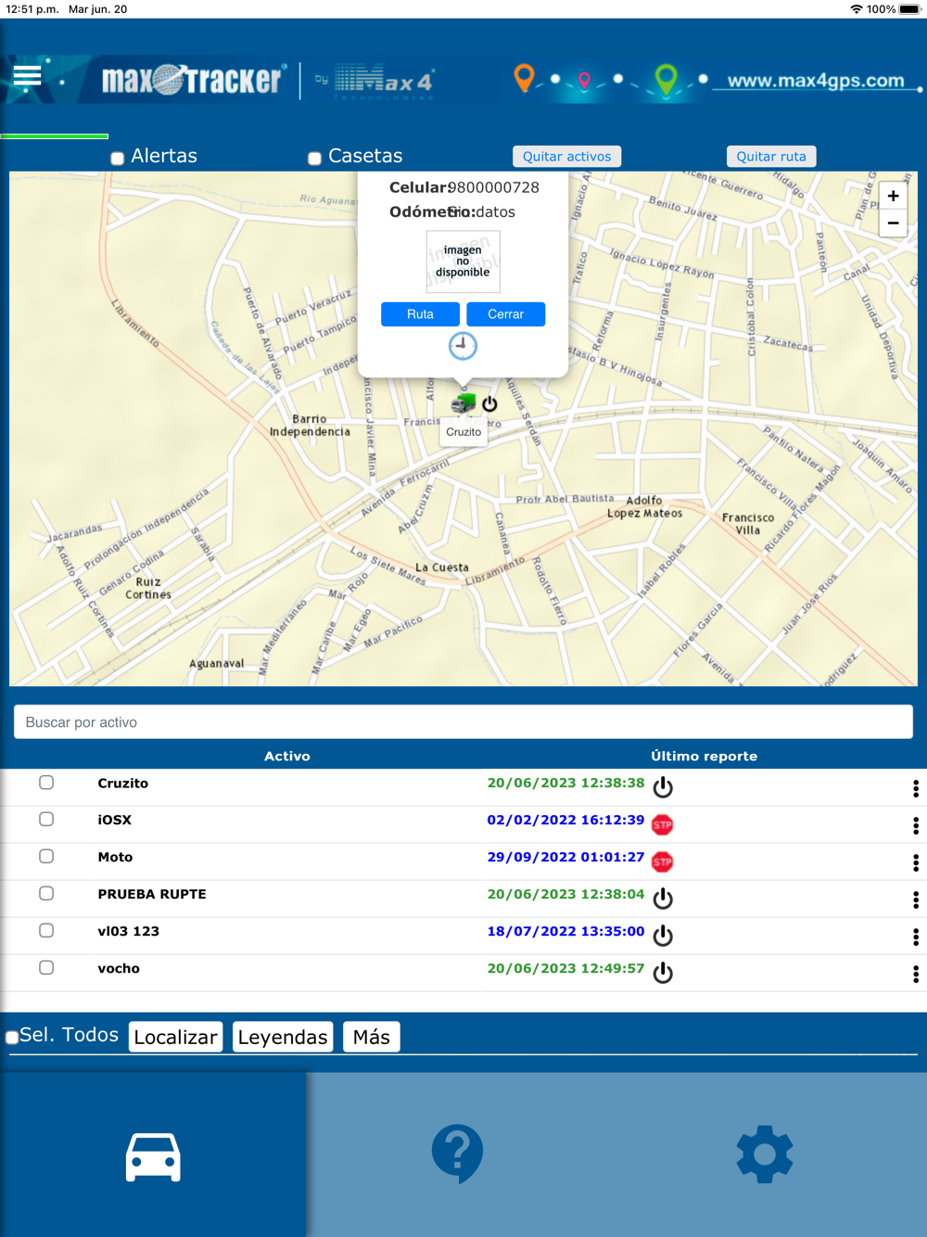
Task: Click Quitar activos button
Action: pos(566,157)
